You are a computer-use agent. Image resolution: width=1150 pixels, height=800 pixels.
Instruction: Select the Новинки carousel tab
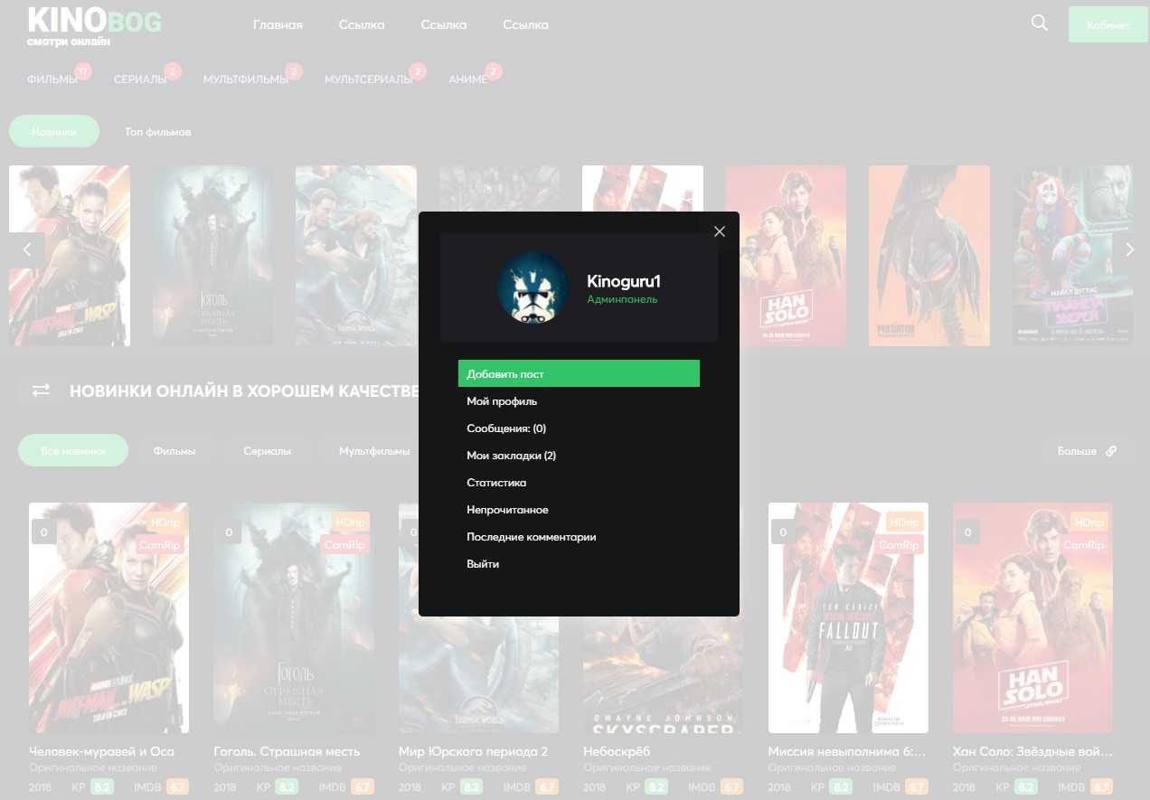54,132
